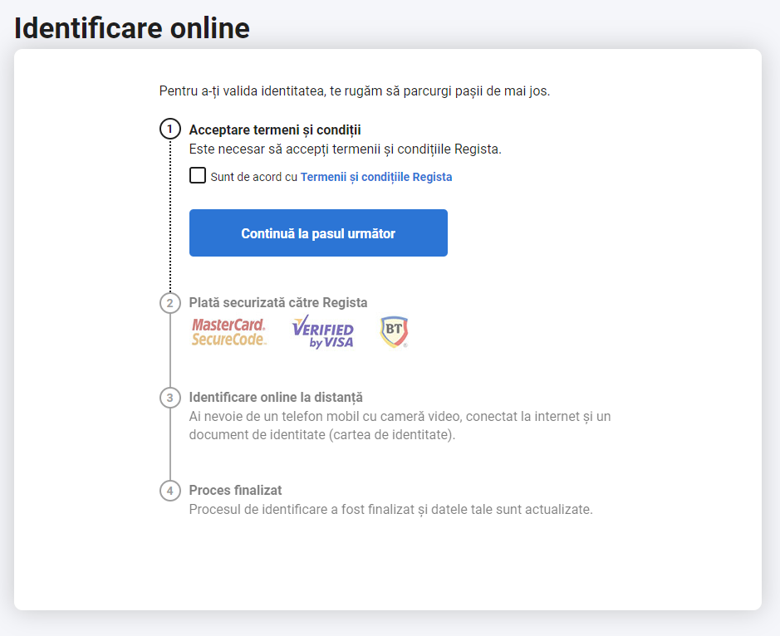Click the BT bank shield logo

395,331
